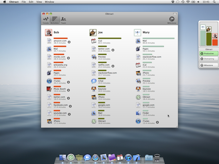Image resolution: width=219 pixels, height=164 pixels.
Task: Click the iTunes icon in Bob's list
Action: [x=49, y=81]
